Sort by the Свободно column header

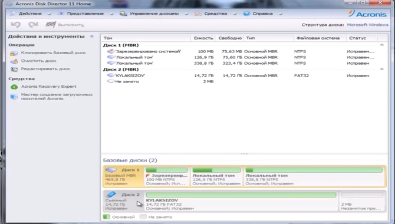point(229,38)
